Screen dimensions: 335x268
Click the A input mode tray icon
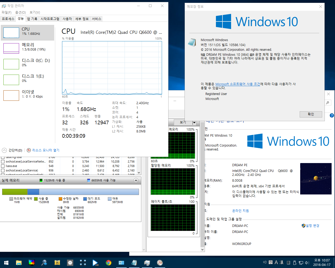click(276, 262)
